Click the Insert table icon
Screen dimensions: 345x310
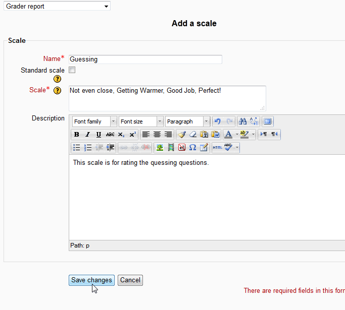coord(204,148)
